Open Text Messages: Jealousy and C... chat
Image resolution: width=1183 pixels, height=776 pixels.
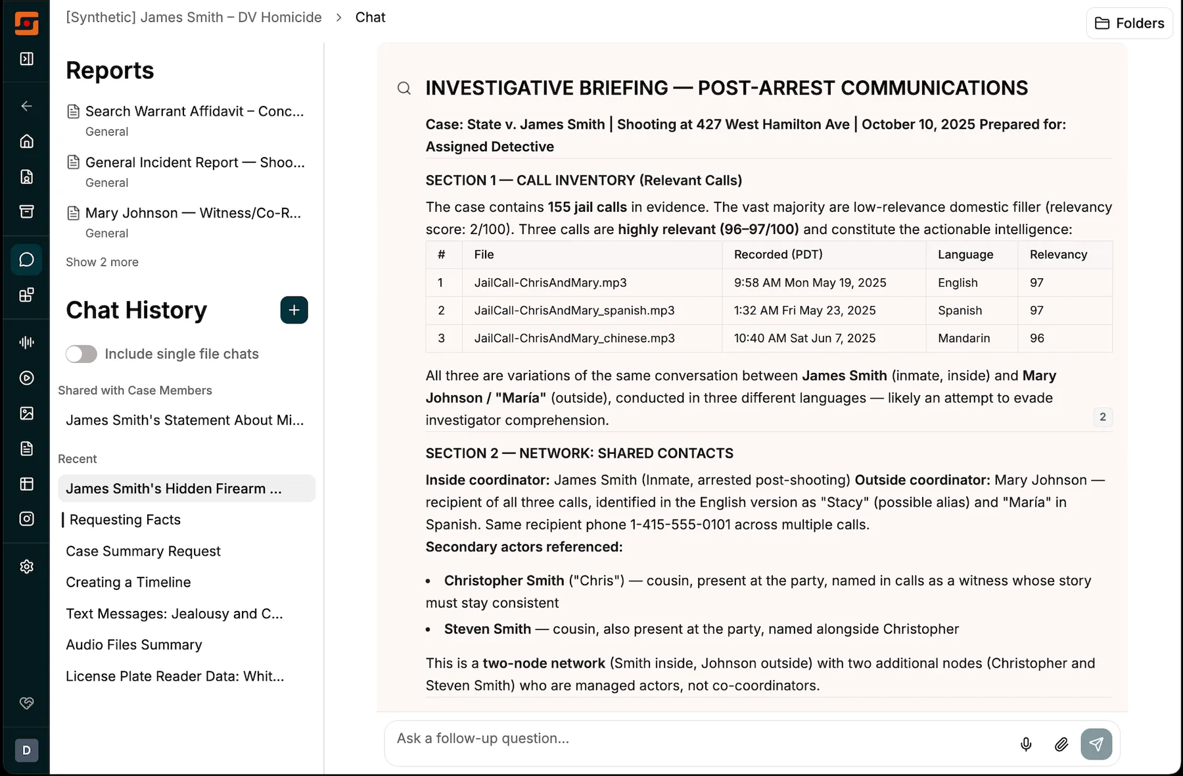coord(174,614)
